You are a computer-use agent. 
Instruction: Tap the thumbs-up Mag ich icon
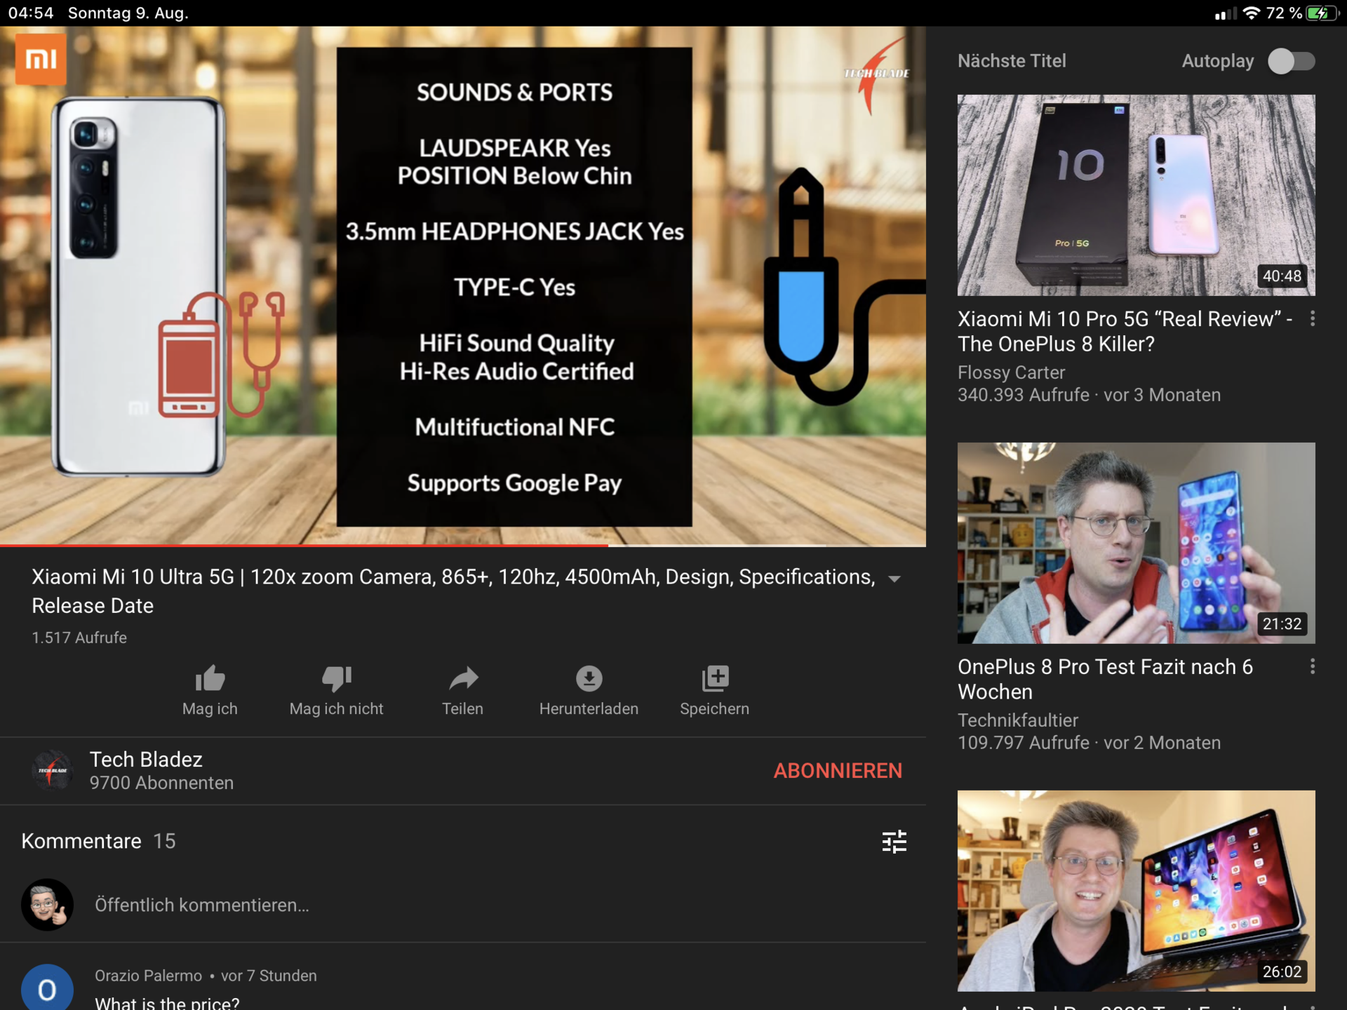tap(210, 678)
